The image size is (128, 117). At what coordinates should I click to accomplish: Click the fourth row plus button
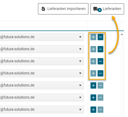pos(93,73)
